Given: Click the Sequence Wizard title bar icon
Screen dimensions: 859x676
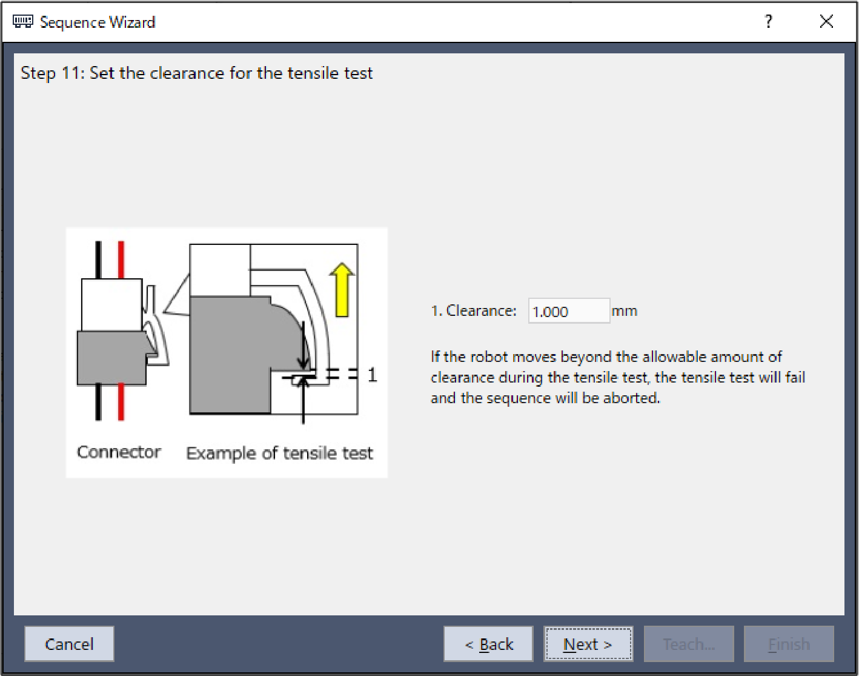Looking at the screenshot, I should (23, 22).
